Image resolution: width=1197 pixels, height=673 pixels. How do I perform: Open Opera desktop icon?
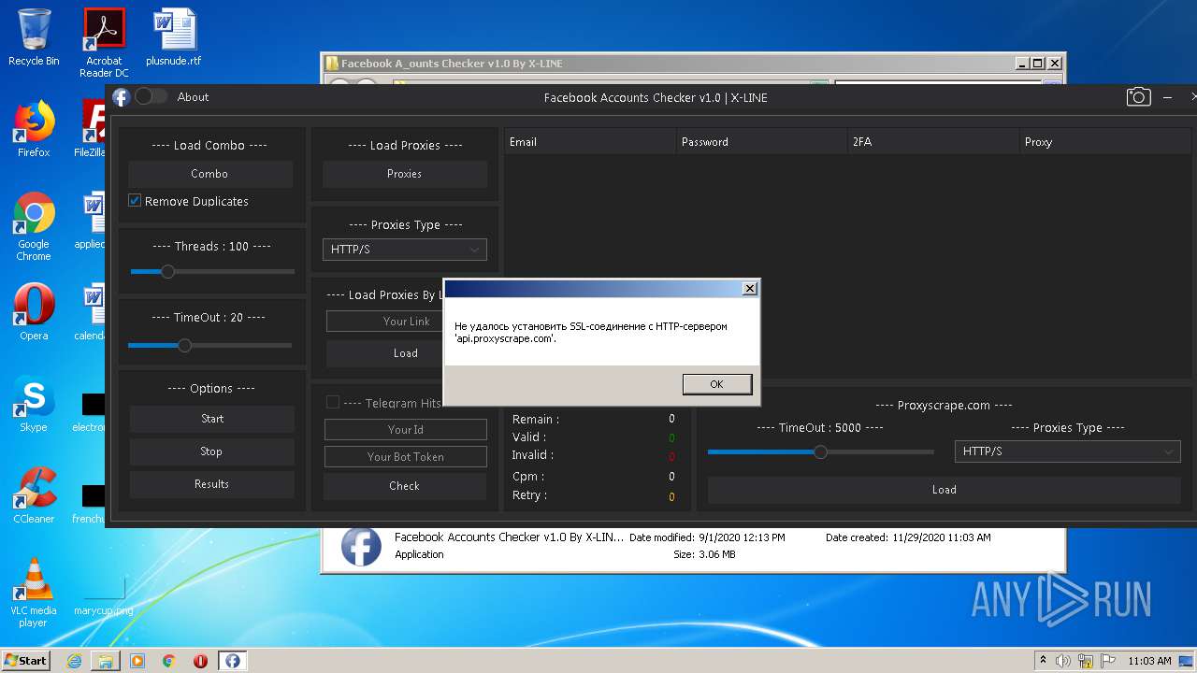[34, 312]
